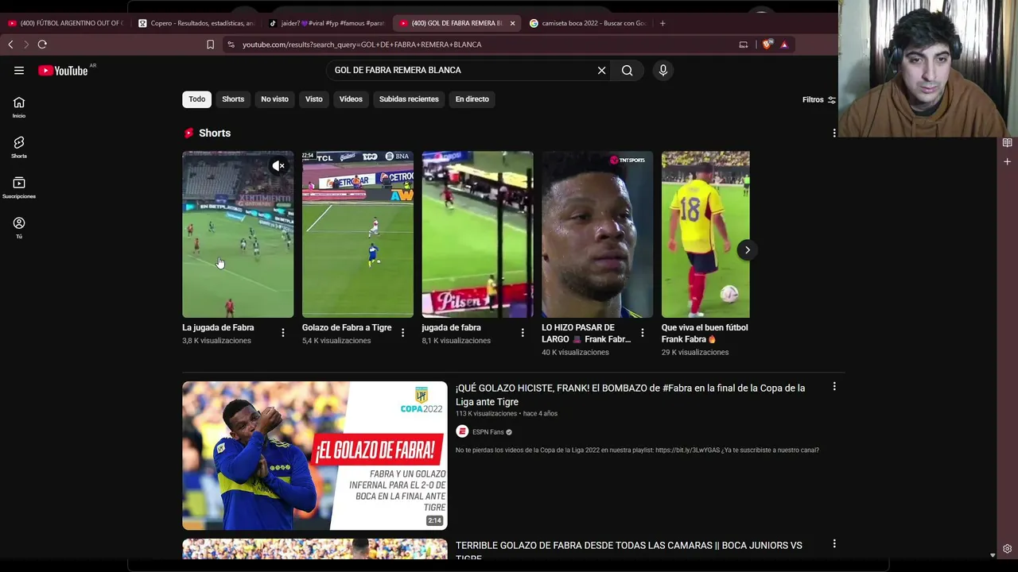The width and height of the screenshot is (1018, 572).
Task: Go forward with the browser forward arrow
Action: (25, 44)
